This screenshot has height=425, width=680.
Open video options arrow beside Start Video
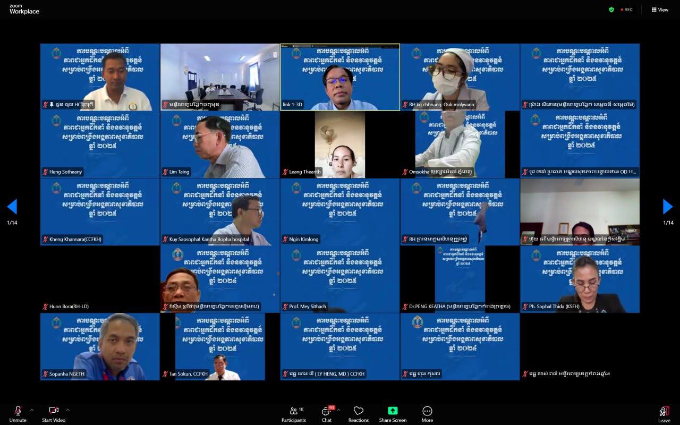(67, 410)
